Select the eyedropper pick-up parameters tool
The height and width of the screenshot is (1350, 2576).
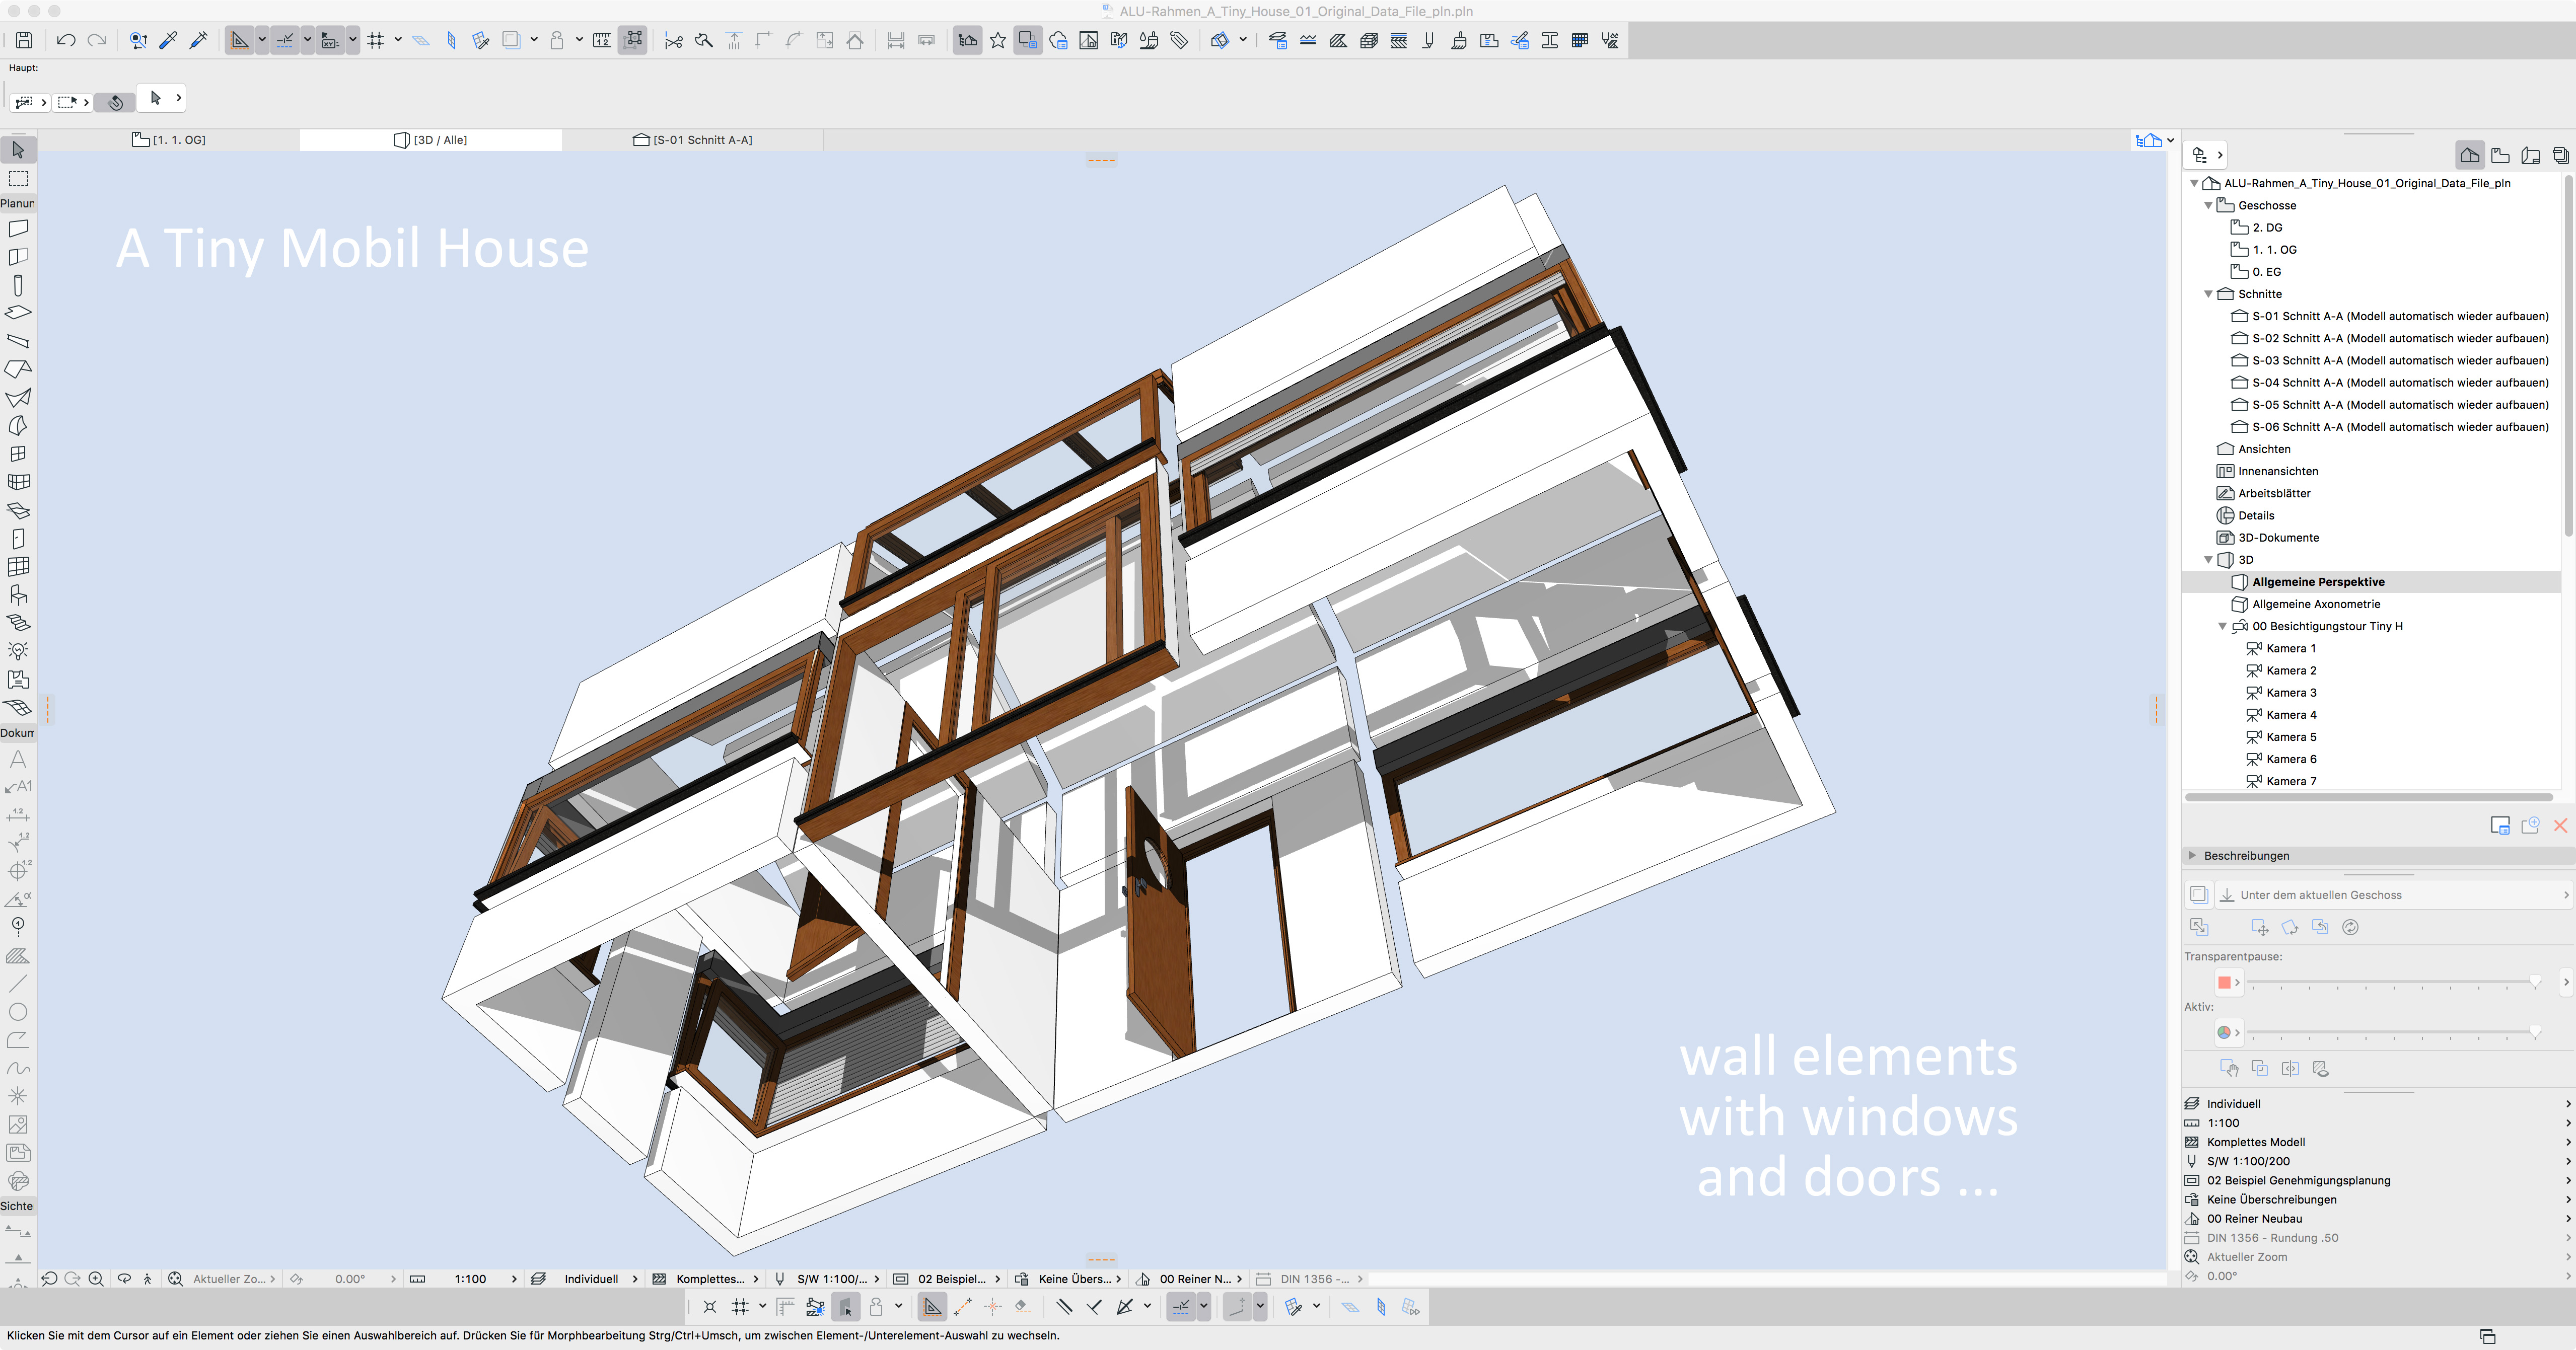click(168, 40)
